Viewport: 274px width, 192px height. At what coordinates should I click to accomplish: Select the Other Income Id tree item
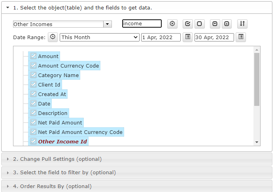(x=62, y=141)
